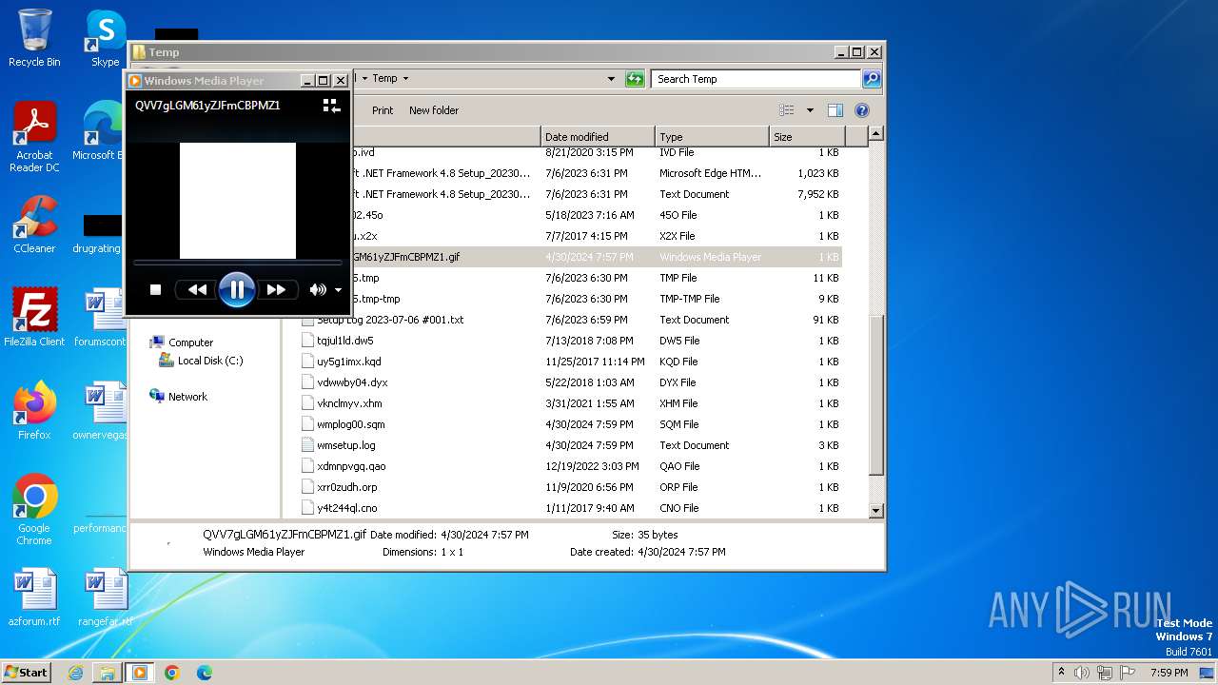Screen dimensions: 1218x685
Task: Open the volume dropdown arrow
Action: click(x=338, y=290)
